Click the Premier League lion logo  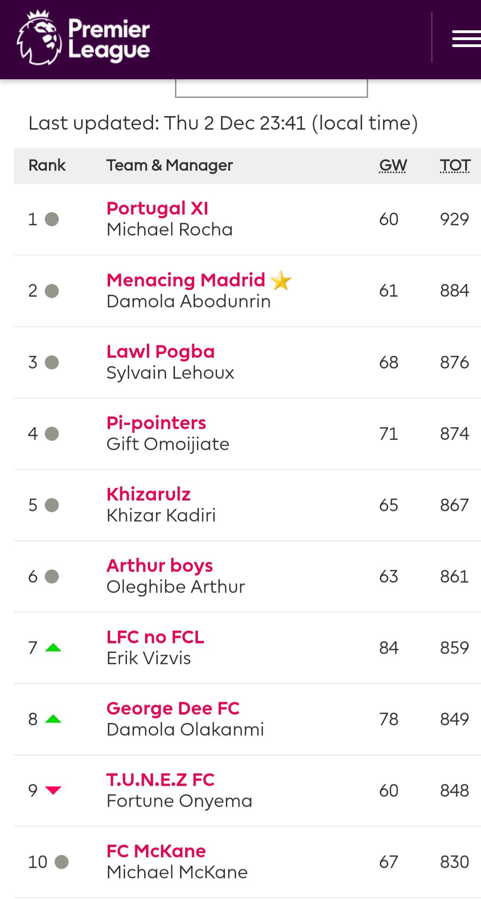tap(39, 38)
